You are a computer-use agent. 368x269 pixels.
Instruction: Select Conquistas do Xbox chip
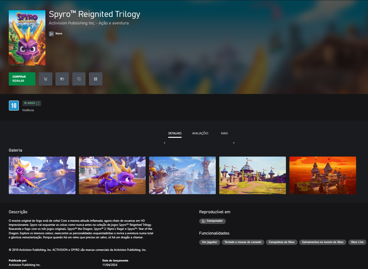tap(282, 242)
